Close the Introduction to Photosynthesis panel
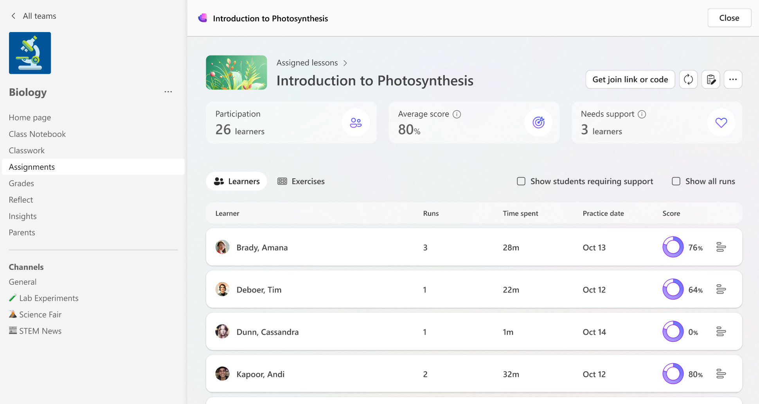Viewport: 759px width, 404px height. (x=729, y=18)
